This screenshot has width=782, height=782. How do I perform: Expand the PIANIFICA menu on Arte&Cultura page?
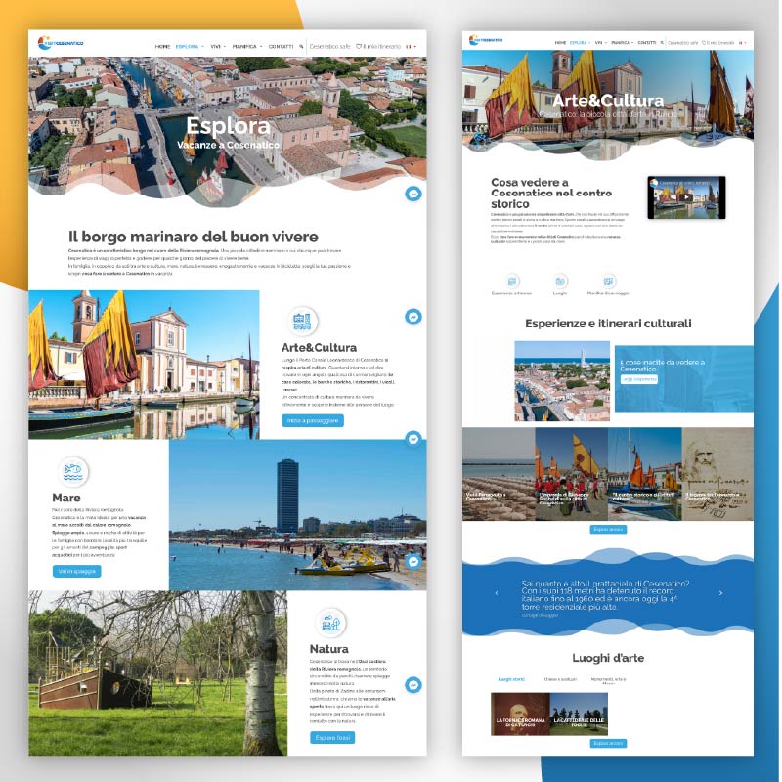click(x=622, y=43)
